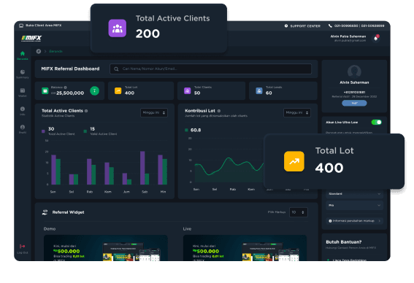
Task: Open the notification bell
Action: click(376, 39)
